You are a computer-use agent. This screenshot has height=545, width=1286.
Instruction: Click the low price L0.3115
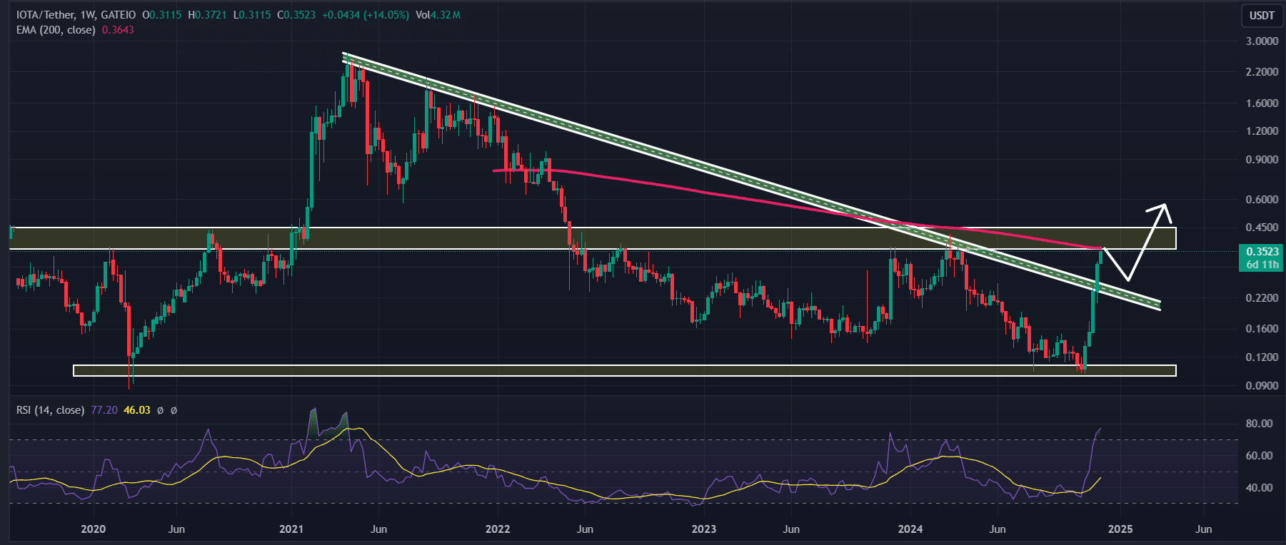252,15
